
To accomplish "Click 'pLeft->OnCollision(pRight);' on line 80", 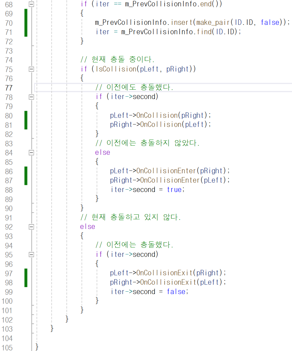I will coord(160,115).
